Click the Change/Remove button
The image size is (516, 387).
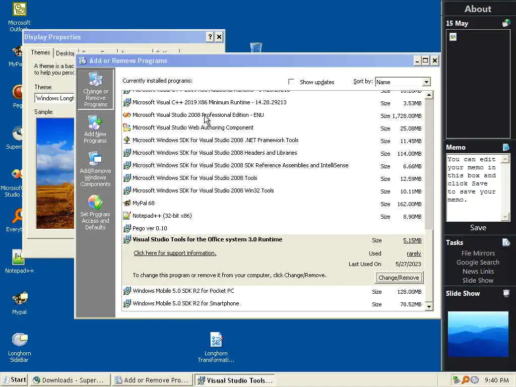[x=399, y=278]
